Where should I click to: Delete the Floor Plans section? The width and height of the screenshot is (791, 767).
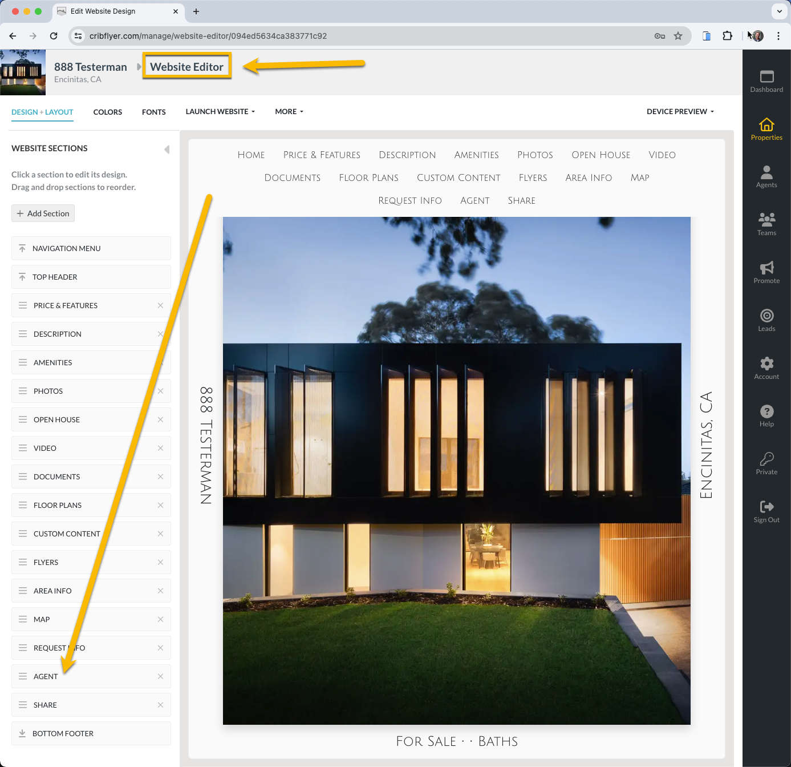pos(160,505)
